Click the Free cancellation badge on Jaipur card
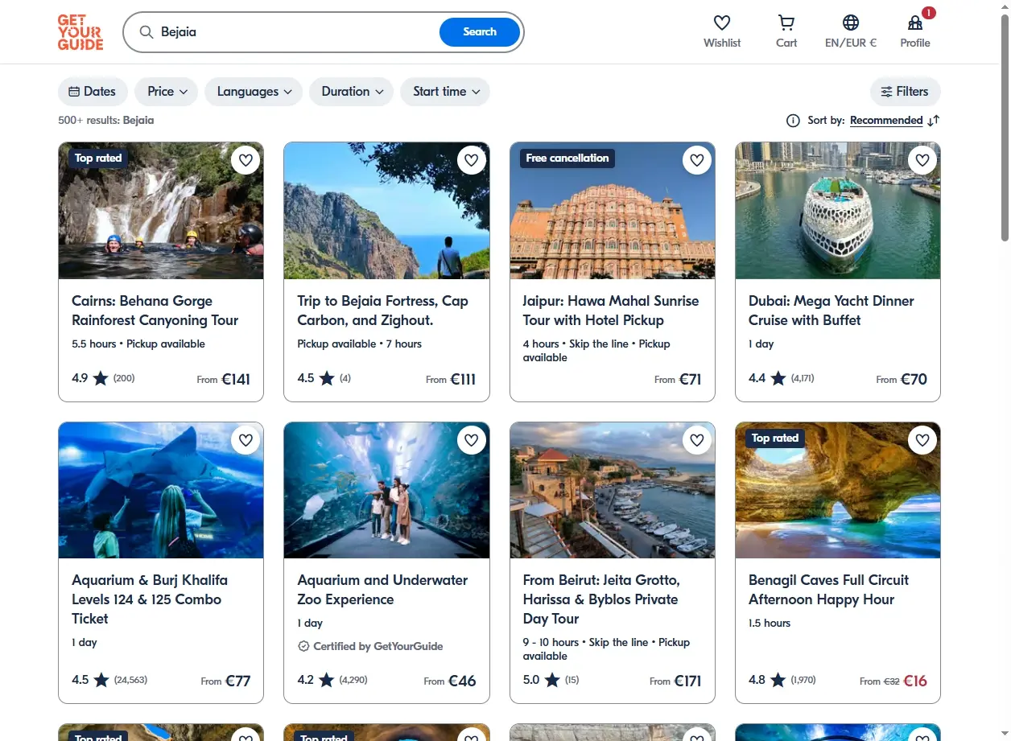1011x741 pixels. point(567,158)
